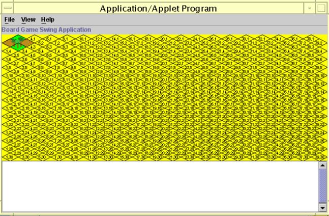
Task: Select board cell 18,1
Action: point(148,39)
